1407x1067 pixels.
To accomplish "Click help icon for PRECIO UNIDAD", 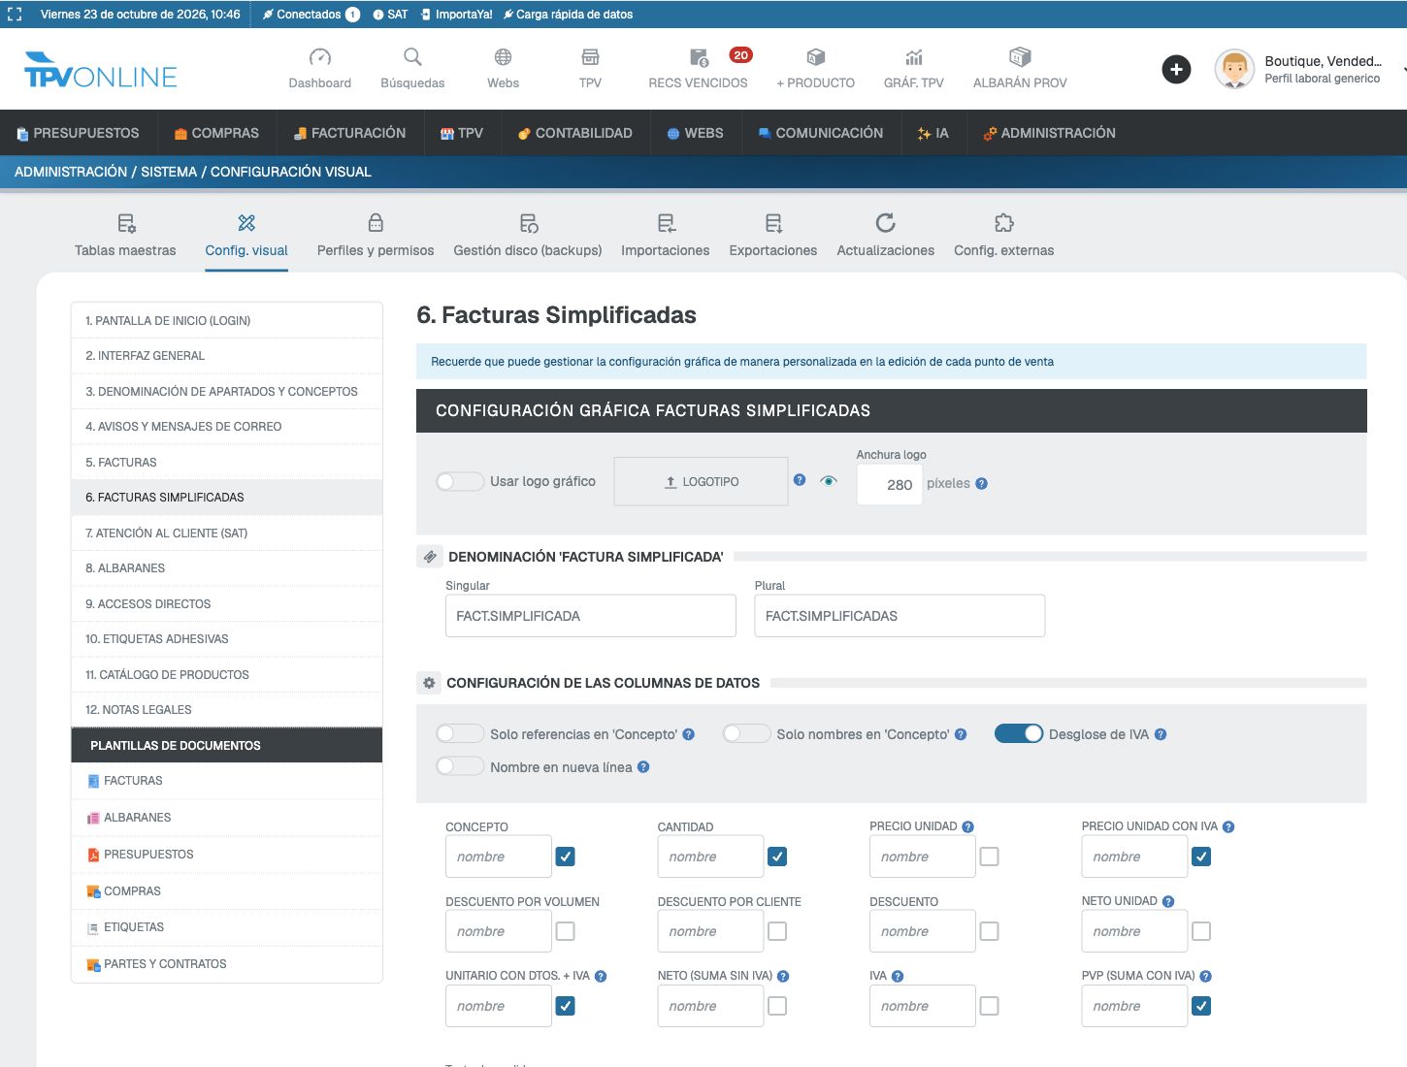I will pyautogui.click(x=967, y=826).
